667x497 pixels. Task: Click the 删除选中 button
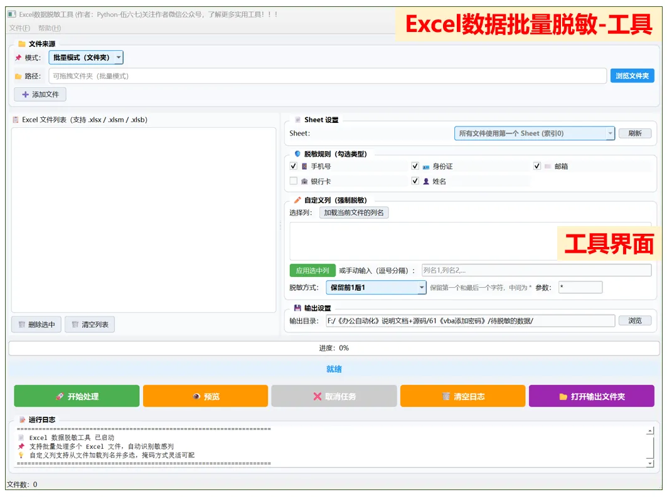(36, 325)
